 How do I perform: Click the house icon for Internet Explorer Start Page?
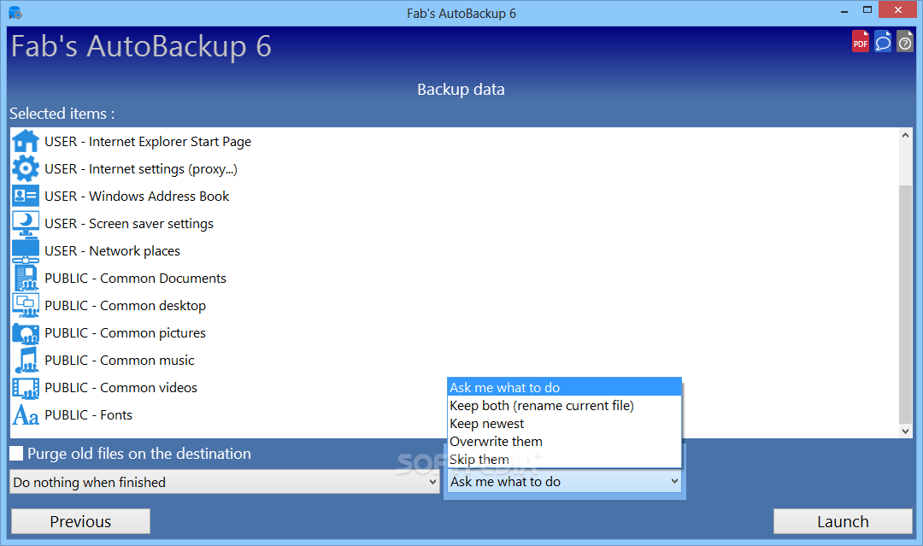(26, 142)
